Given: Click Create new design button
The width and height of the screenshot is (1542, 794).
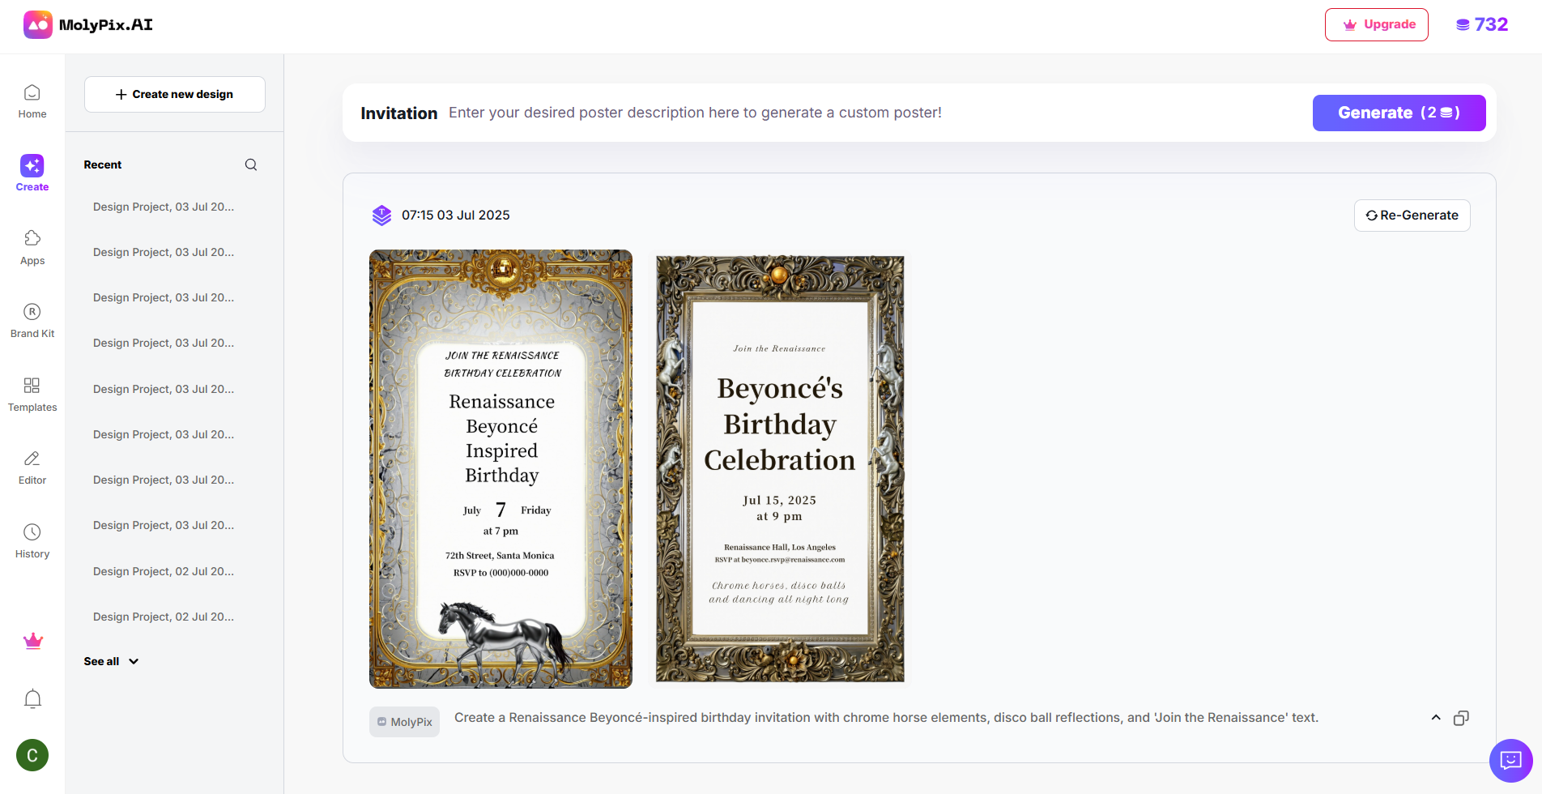Looking at the screenshot, I should coord(175,94).
